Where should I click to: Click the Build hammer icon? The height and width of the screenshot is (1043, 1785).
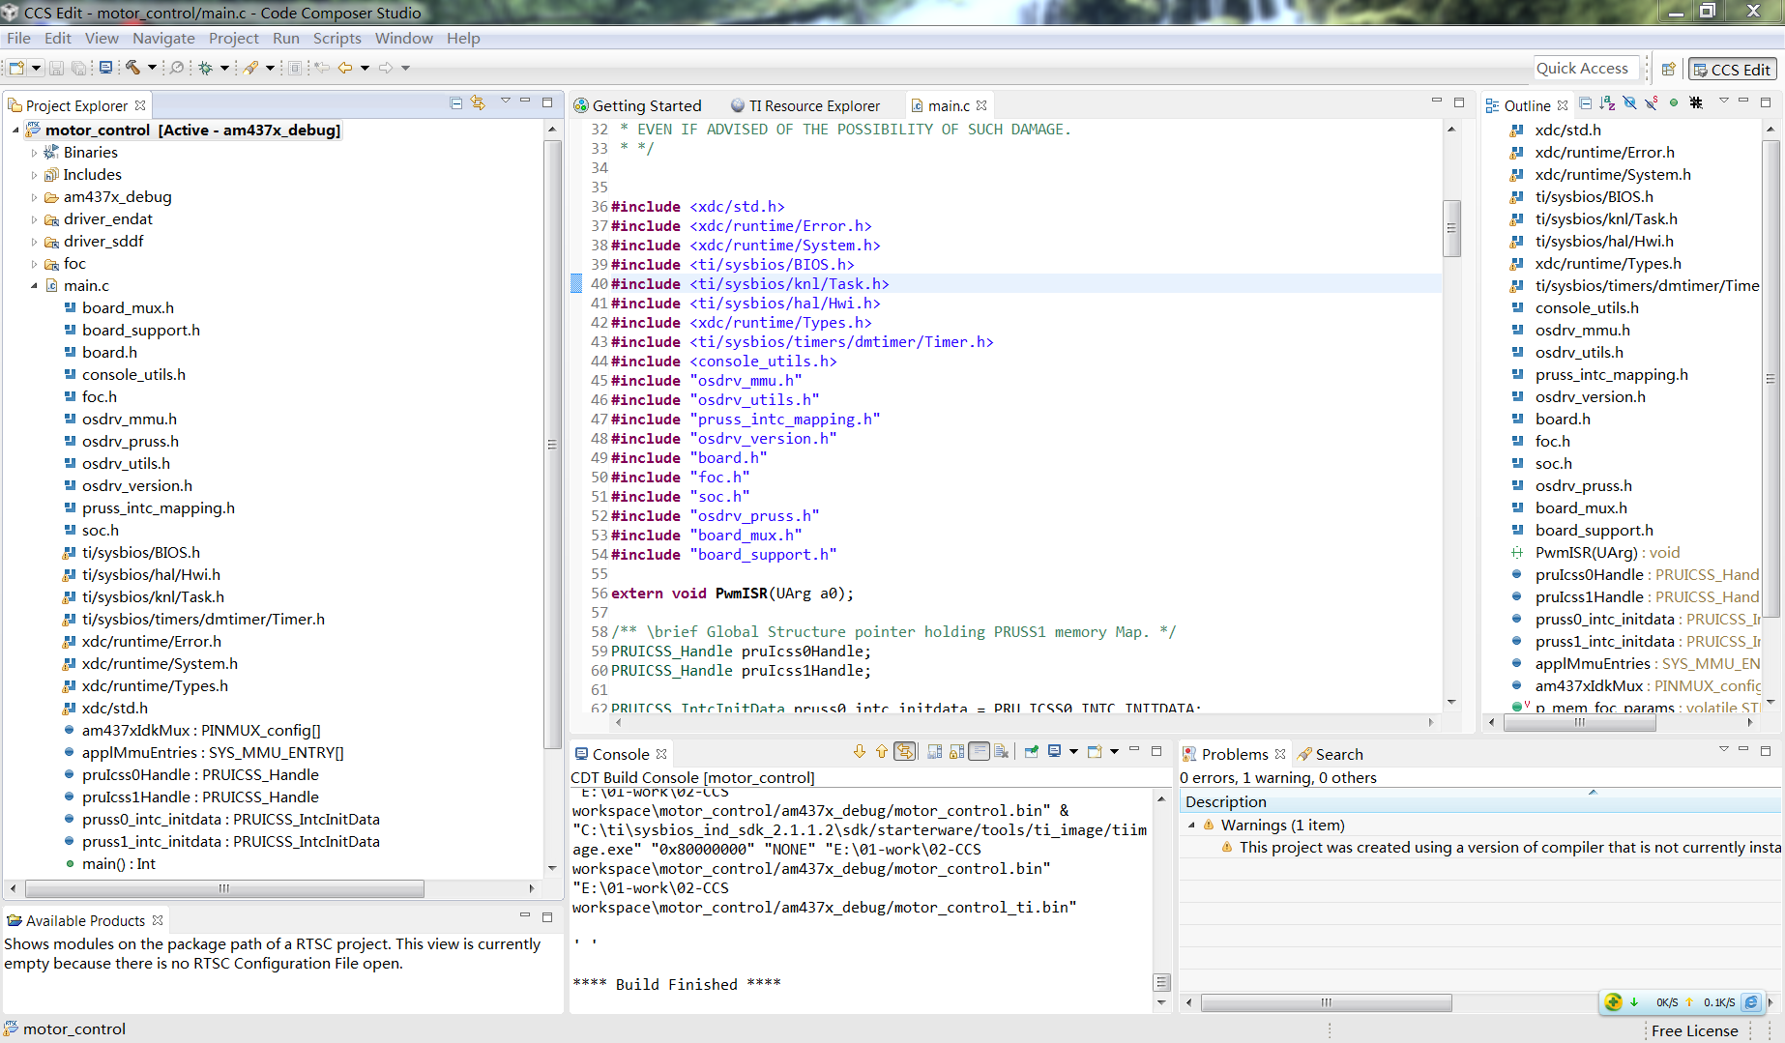[132, 68]
